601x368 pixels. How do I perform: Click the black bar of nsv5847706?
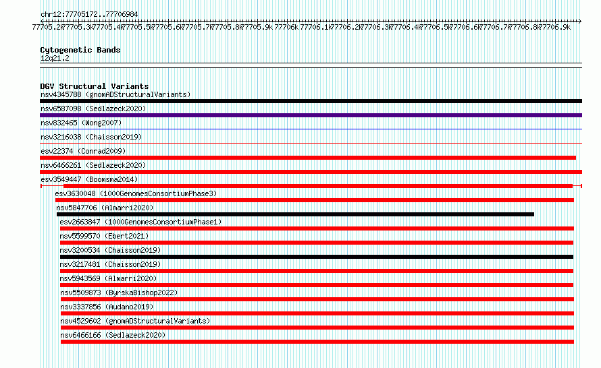295,214
